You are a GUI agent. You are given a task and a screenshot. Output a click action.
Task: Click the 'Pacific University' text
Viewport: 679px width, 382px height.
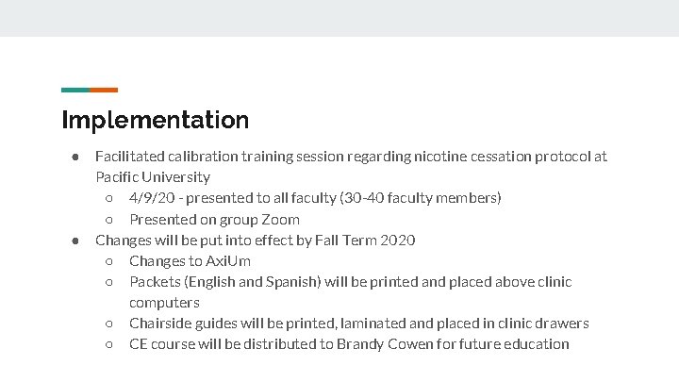tap(153, 177)
